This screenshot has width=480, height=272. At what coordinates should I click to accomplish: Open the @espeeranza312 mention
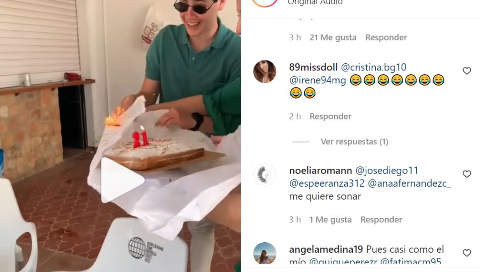click(327, 184)
